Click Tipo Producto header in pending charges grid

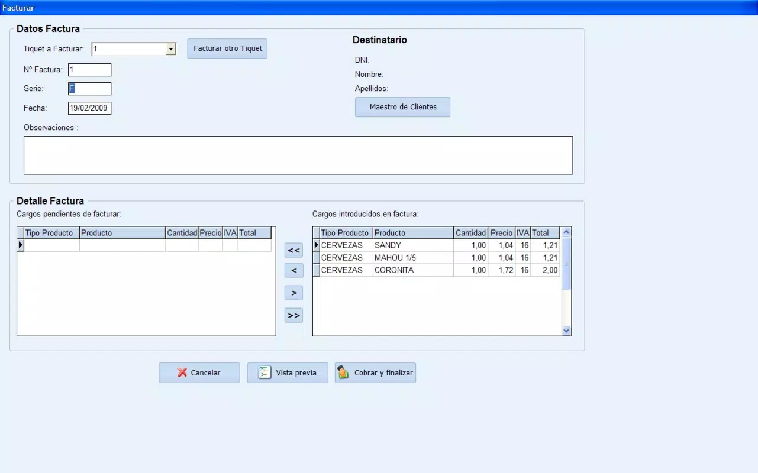[51, 233]
